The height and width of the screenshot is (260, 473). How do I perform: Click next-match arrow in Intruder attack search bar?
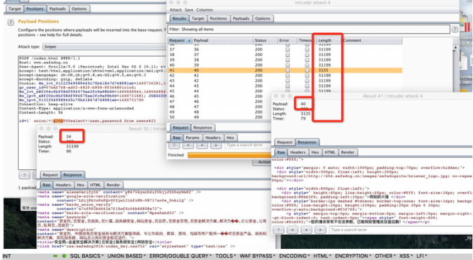[x=216, y=145]
